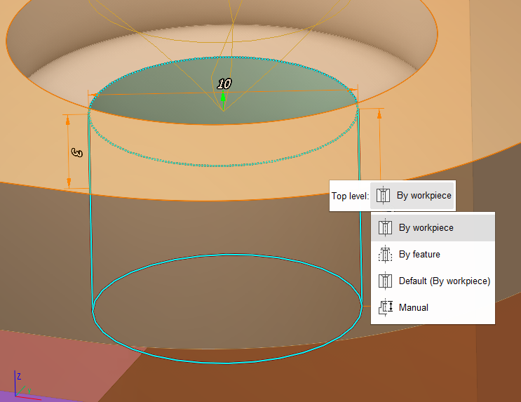Click the workpiece icon inside Top level field

[x=383, y=196]
